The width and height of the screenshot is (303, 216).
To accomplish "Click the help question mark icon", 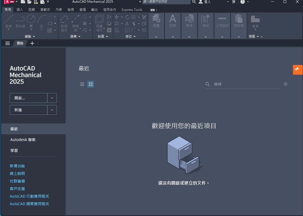I will (243, 2).
